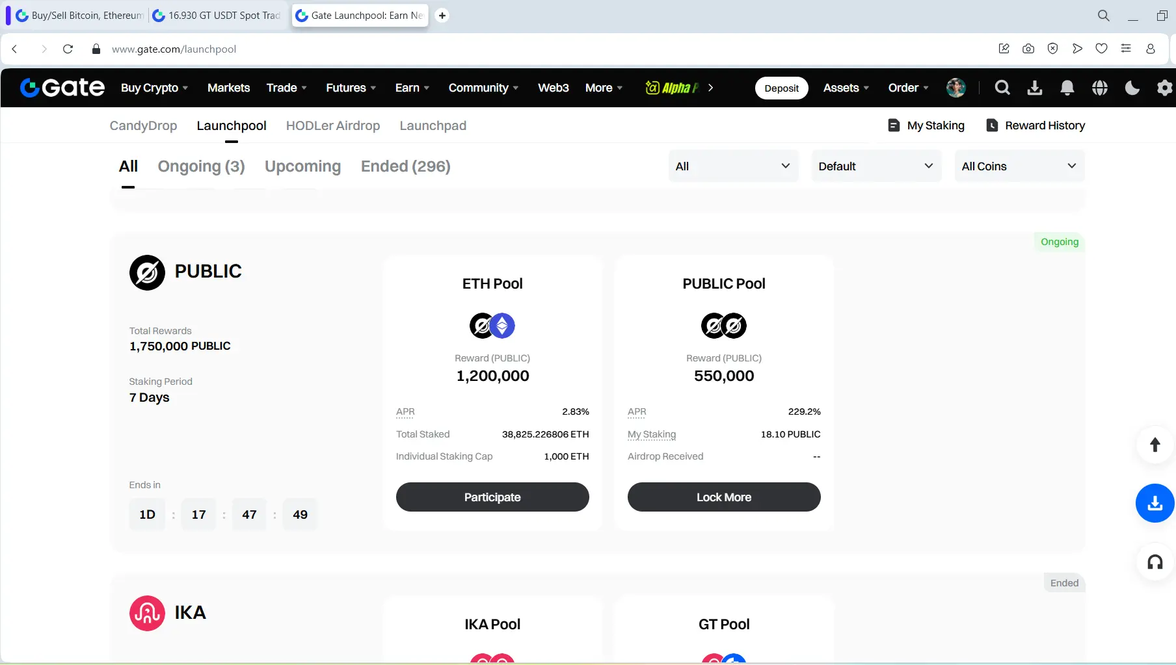Click the My Staking label in PUBLIC Pool

(652, 434)
